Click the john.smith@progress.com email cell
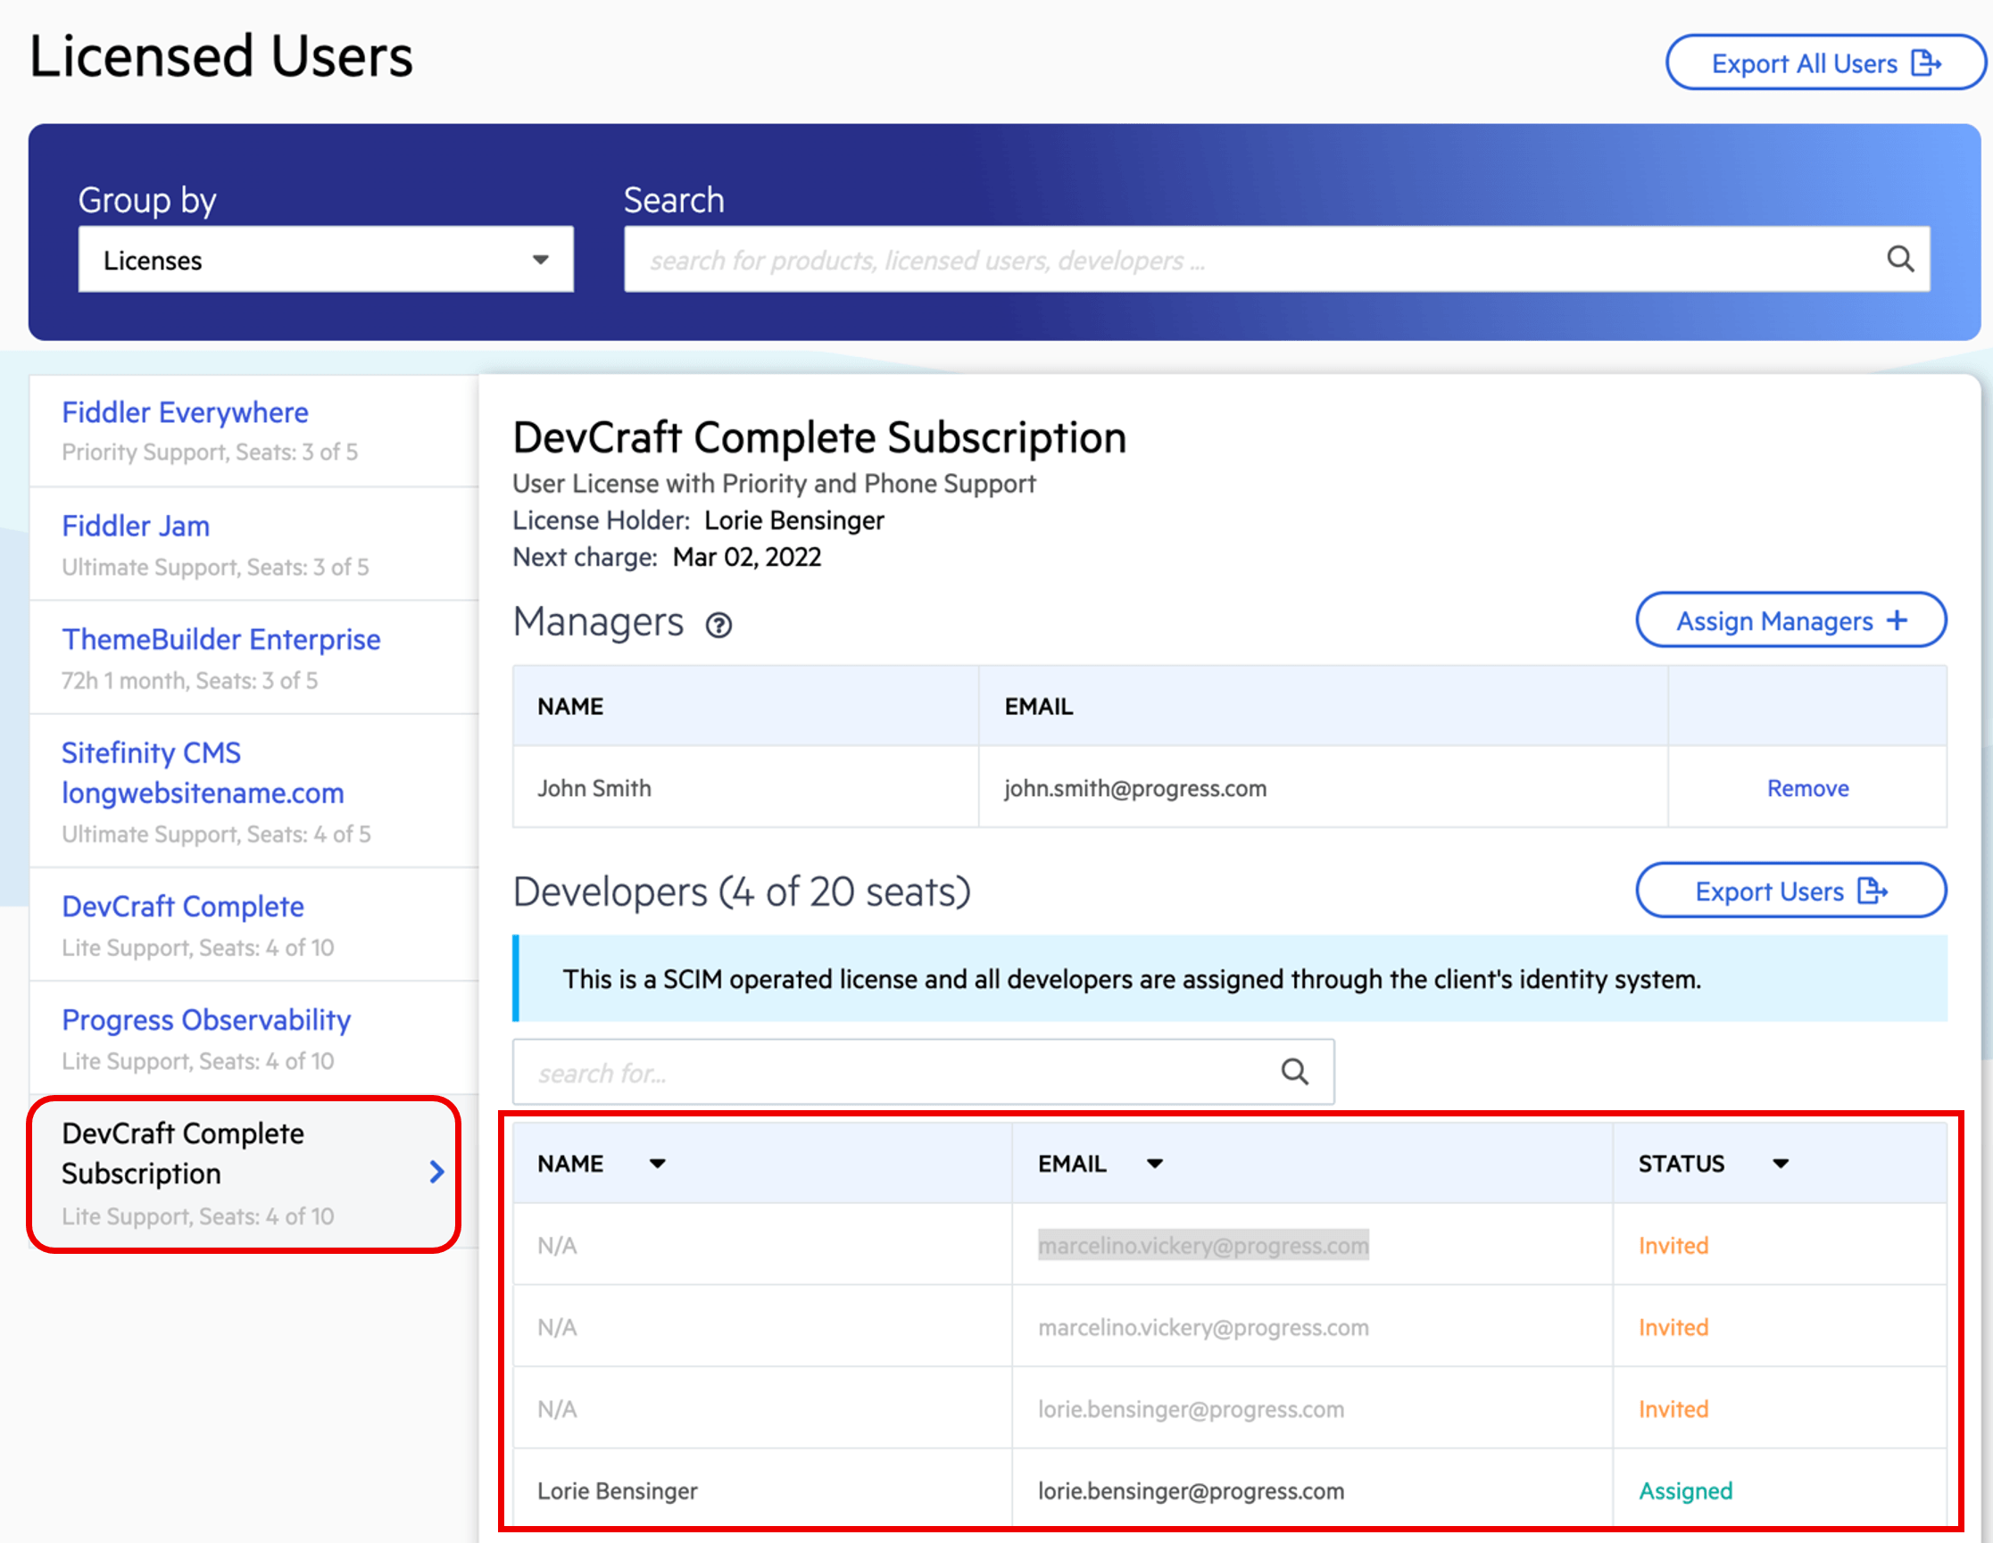1993x1543 pixels. tap(1135, 788)
